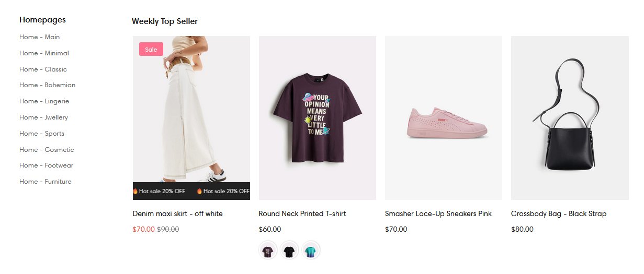The width and height of the screenshot is (644, 274).
Task: Go to Home - Main page
Action: click(39, 37)
